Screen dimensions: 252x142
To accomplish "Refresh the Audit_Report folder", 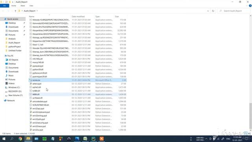I will [213, 11].
